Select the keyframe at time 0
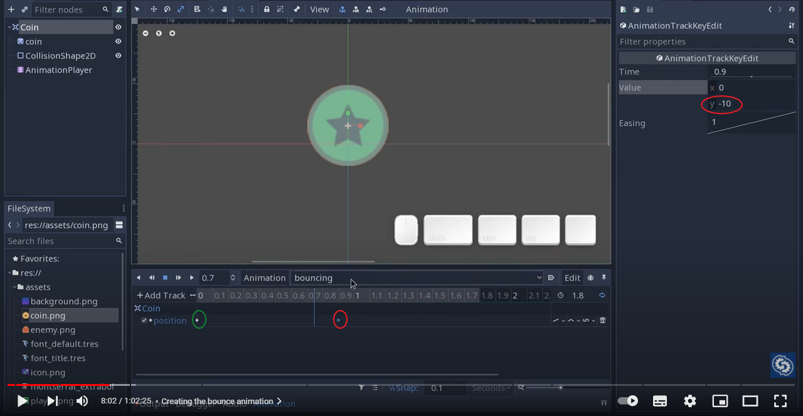 197,320
